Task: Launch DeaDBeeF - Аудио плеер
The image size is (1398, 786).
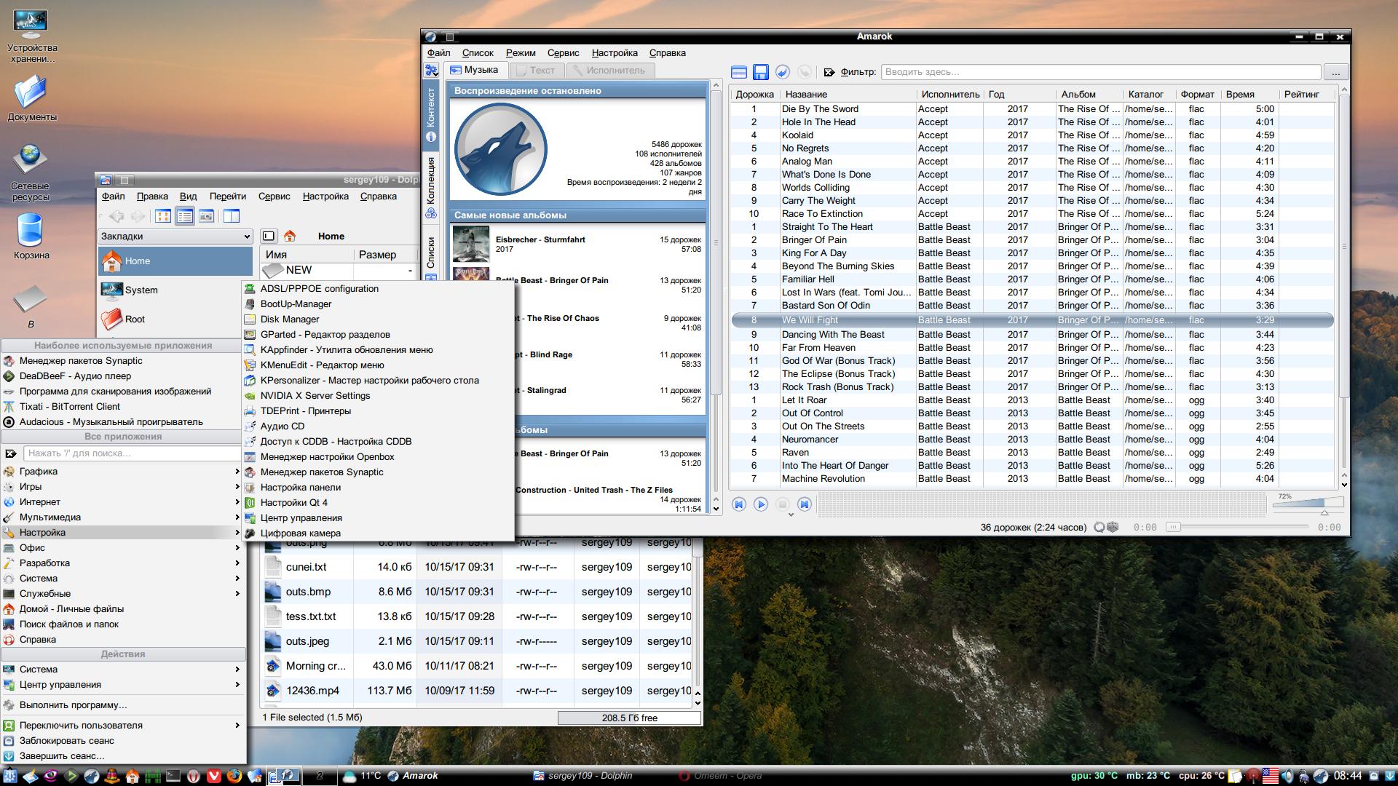Action: (122, 376)
